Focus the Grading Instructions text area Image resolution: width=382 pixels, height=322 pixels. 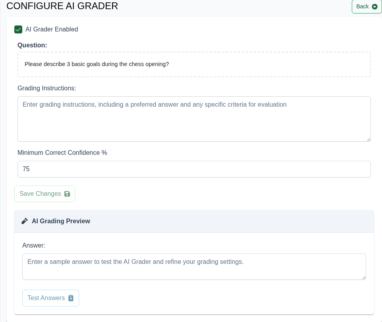[194, 119]
